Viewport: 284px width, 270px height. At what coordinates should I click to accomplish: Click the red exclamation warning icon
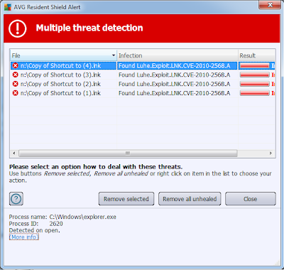[x=18, y=28]
